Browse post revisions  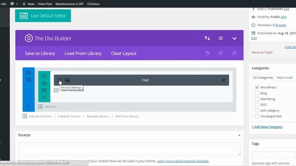click(281, 25)
